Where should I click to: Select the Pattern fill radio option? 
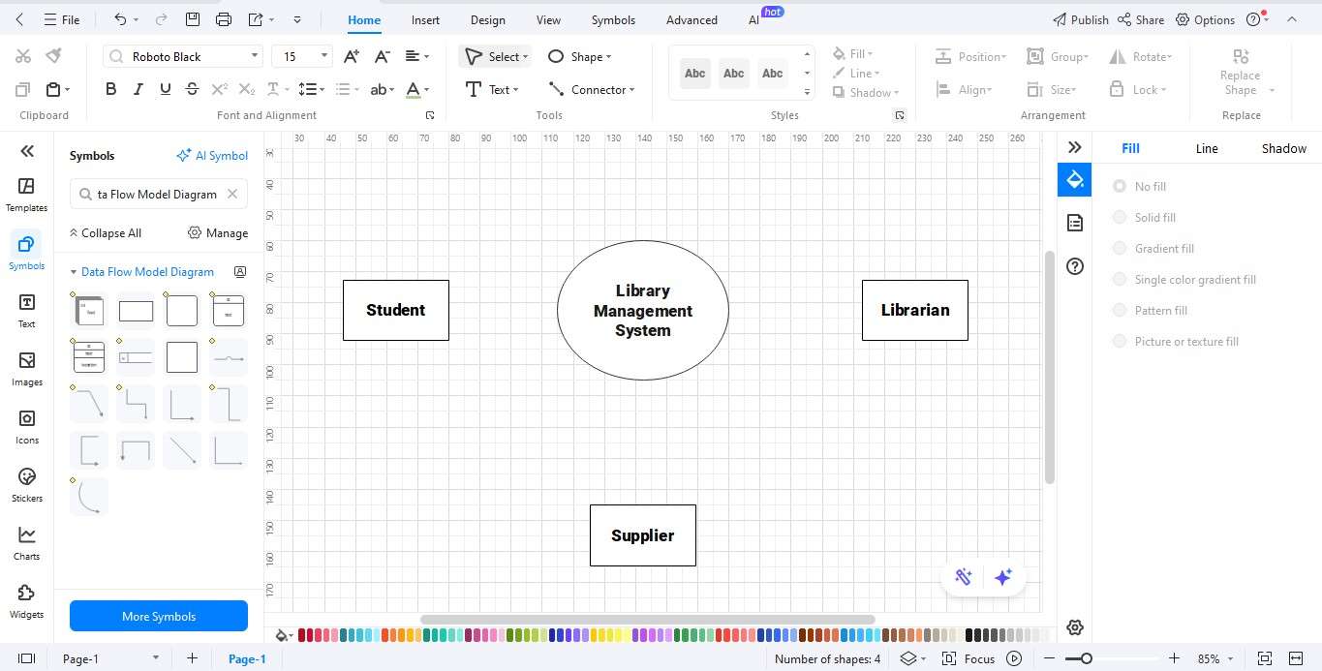pyautogui.click(x=1120, y=310)
